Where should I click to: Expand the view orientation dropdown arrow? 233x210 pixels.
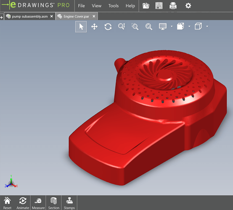[x=189, y=26]
